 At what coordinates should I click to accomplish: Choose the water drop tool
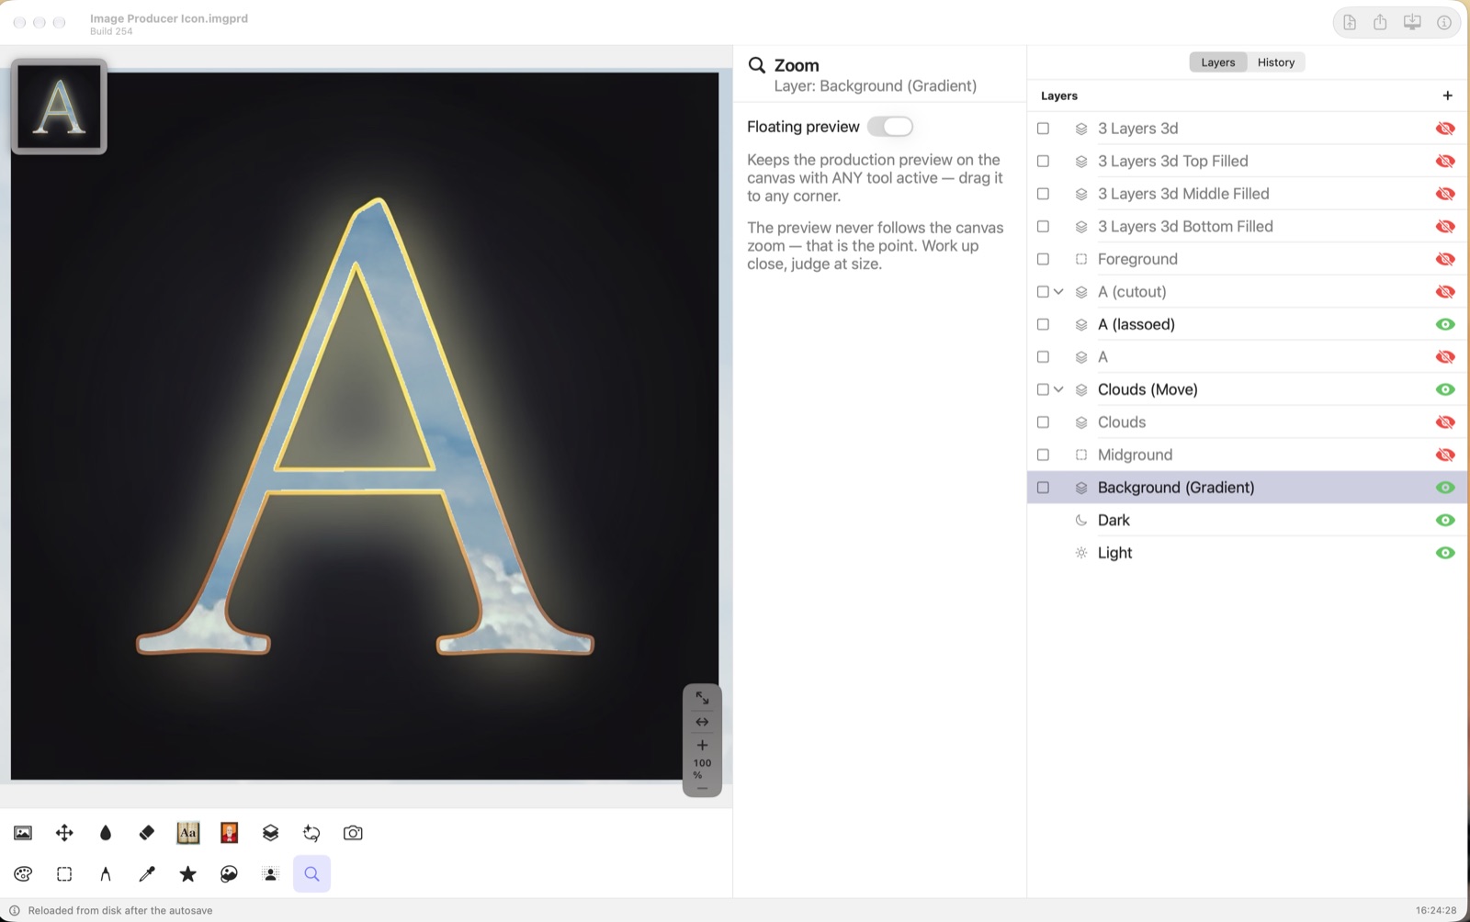pos(106,833)
